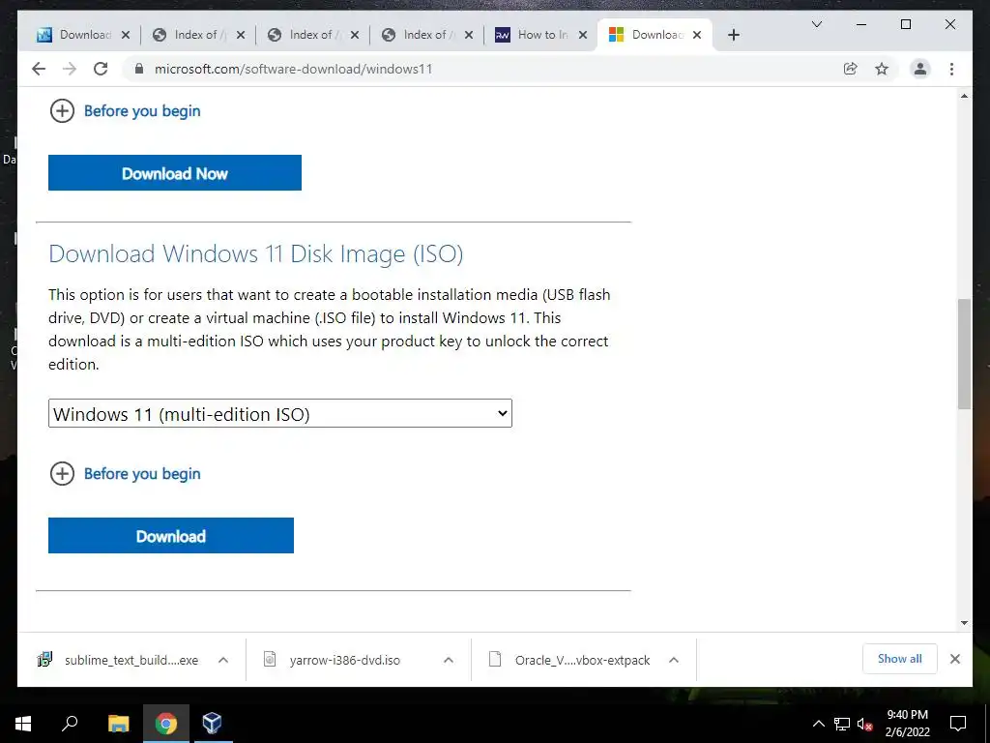Open options arrow for sublime_text_build download
990x743 pixels.
tap(223, 660)
